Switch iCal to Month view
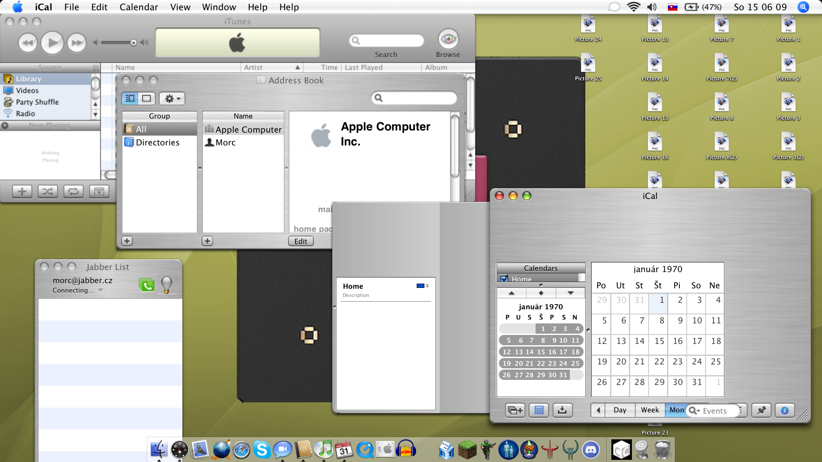The width and height of the screenshot is (822, 462). point(676,410)
